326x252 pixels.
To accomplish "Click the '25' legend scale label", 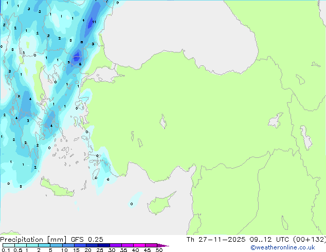I will click(100, 250).
